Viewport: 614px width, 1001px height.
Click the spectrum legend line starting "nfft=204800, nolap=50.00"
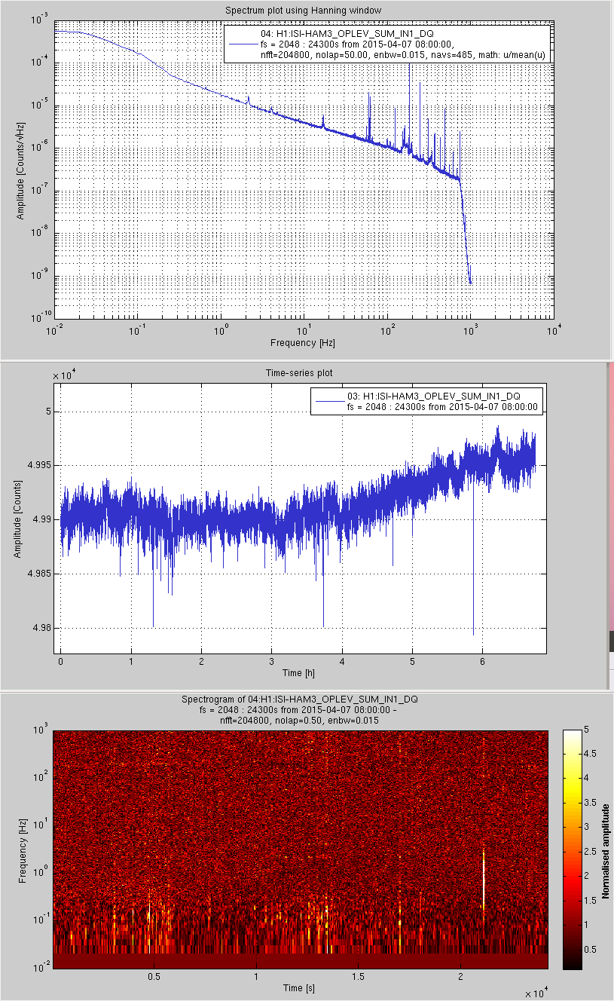[403, 54]
